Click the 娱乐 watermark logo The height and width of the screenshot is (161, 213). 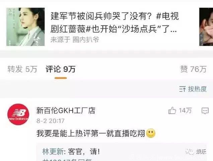coord(196,152)
